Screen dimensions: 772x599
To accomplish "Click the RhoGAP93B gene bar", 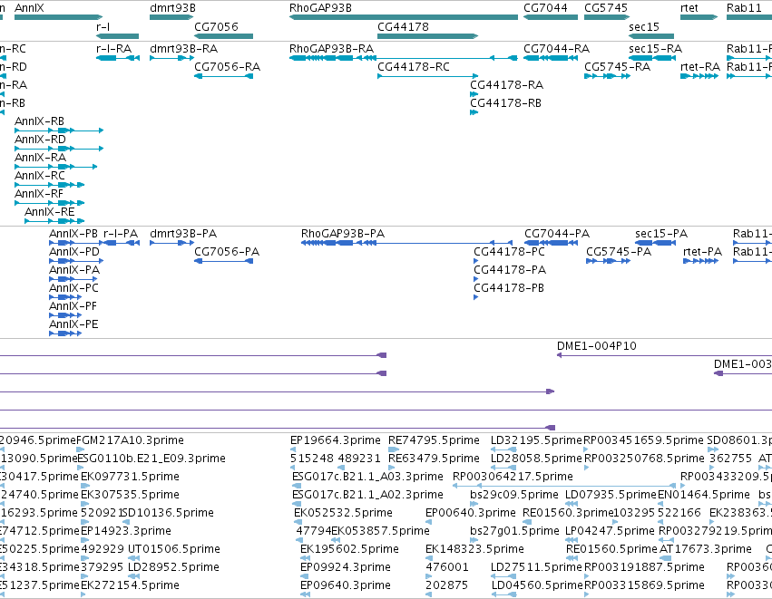I will click(x=403, y=17).
